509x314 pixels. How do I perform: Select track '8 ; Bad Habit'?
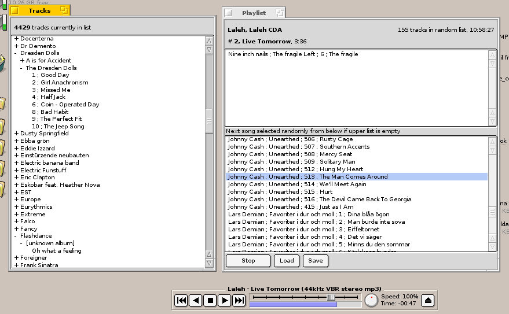pos(50,112)
